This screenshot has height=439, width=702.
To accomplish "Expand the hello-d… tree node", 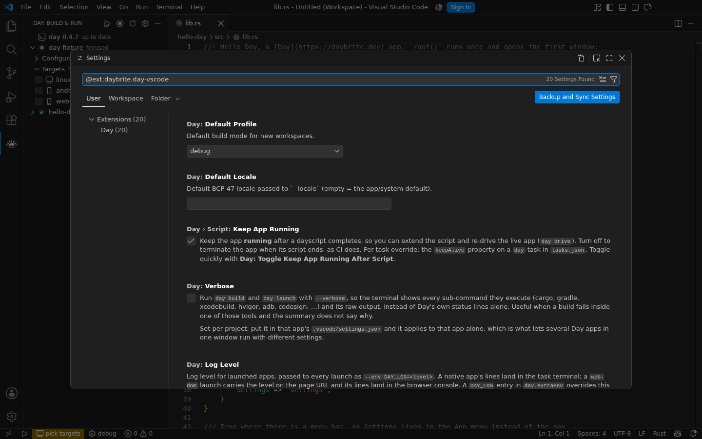I will pos(33,112).
